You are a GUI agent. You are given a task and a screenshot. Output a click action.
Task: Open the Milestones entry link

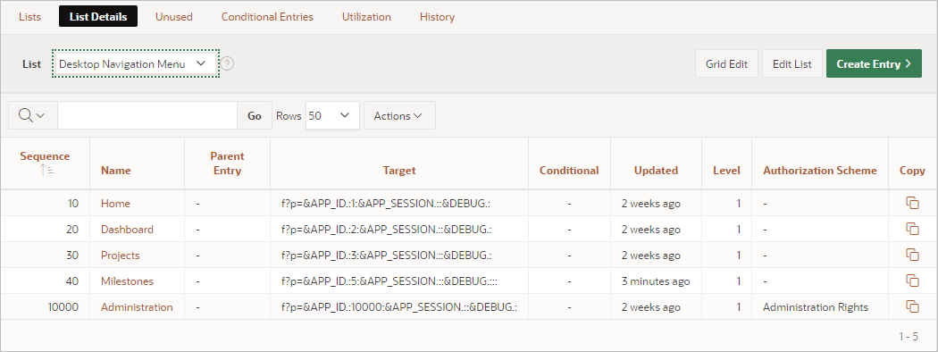coord(128,281)
